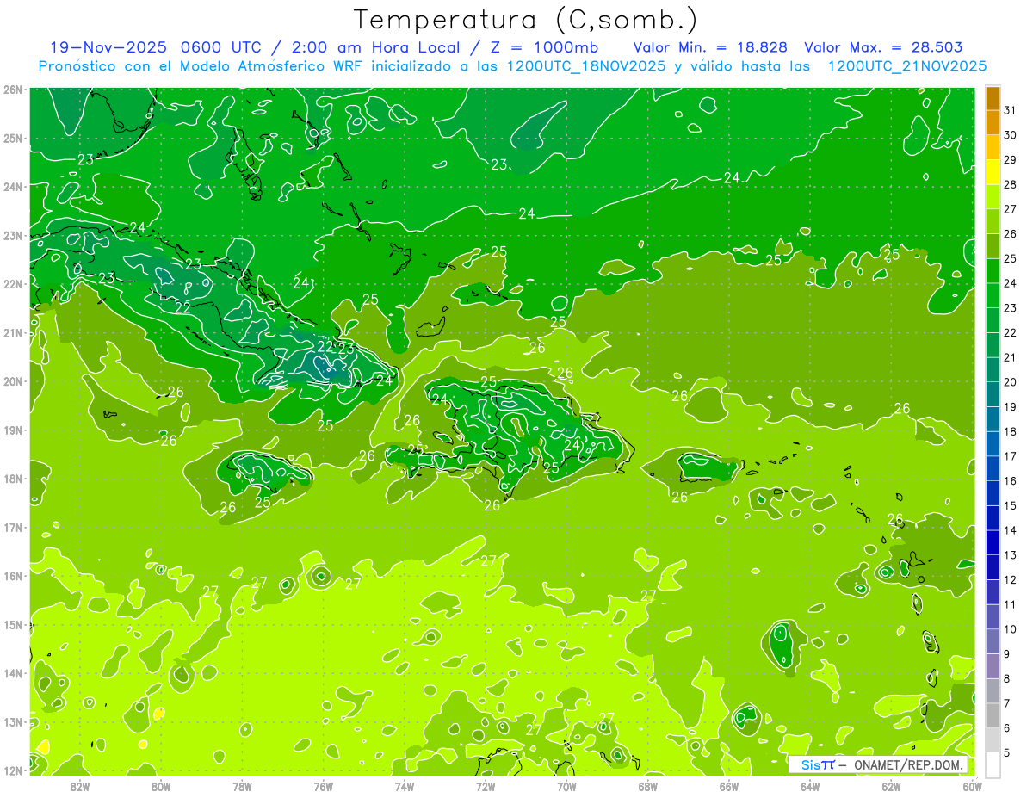Image resolution: width=1033 pixels, height=798 pixels.
Task: Click the gray swatch between 6 and 7
Action: pyautogui.click(x=993, y=715)
